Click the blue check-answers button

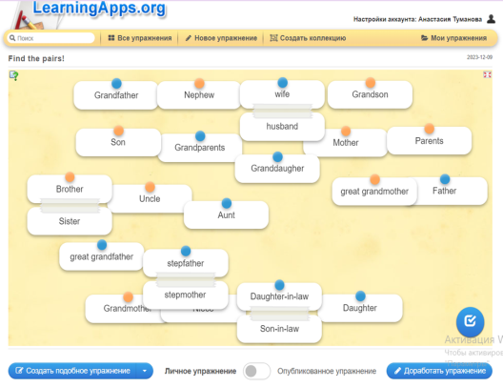tap(470, 321)
